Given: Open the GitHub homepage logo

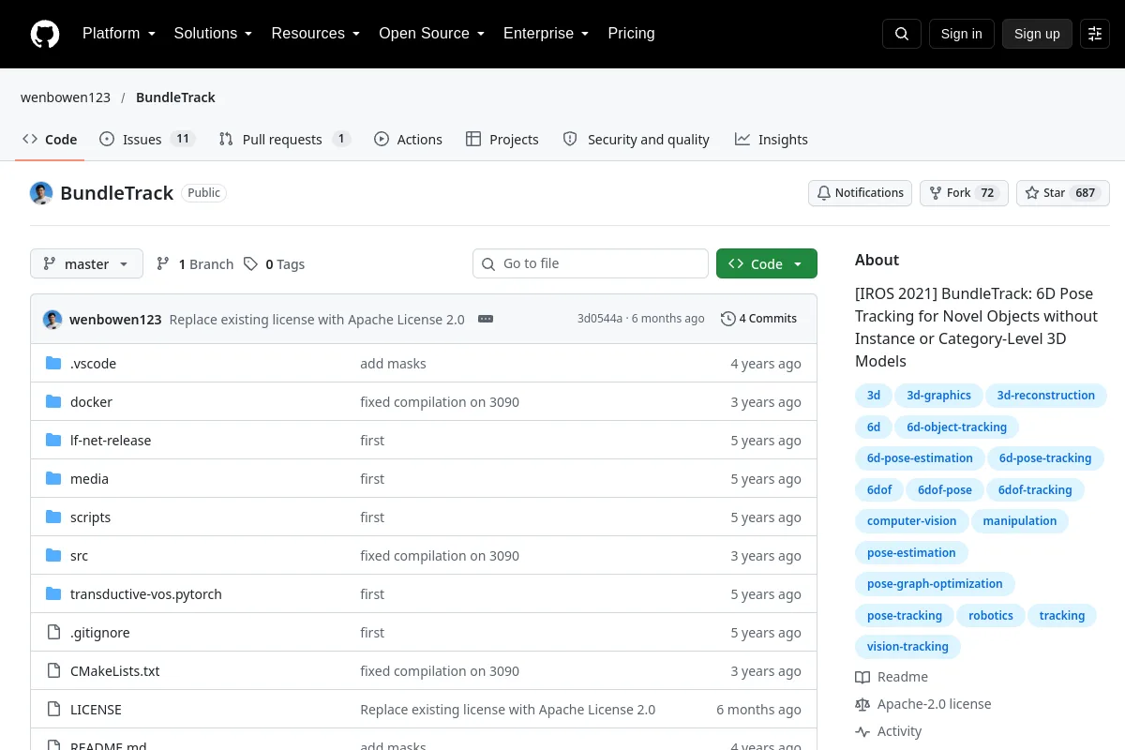Looking at the screenshot, I should point(45,34).
